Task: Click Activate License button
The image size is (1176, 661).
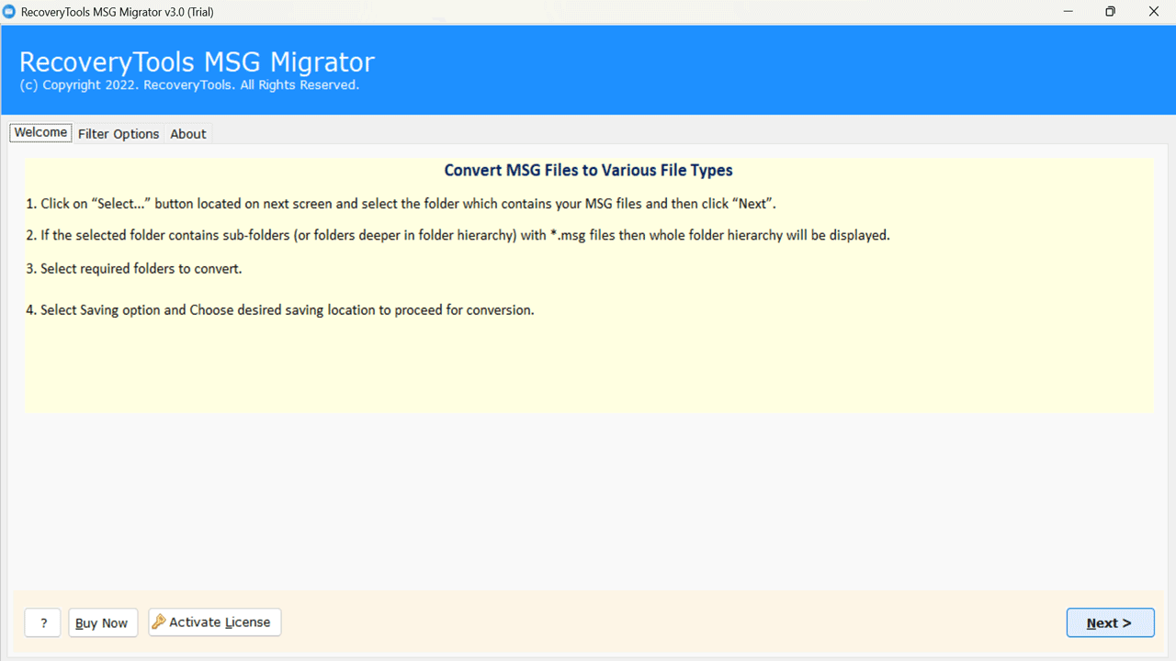Action: [215, 622]
